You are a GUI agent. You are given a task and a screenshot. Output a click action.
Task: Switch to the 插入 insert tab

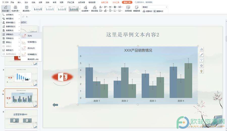tap(19, 2)
